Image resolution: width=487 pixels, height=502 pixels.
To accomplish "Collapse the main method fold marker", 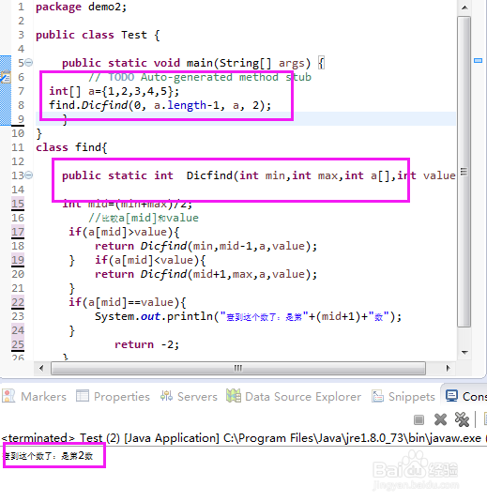I will click(29, 63).
